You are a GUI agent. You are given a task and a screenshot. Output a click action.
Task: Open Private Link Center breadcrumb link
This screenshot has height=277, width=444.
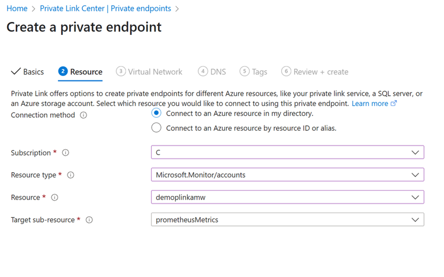(x=105, y=8)
